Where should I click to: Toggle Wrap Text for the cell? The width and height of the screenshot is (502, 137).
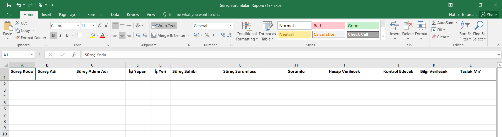tap(163, 26)
